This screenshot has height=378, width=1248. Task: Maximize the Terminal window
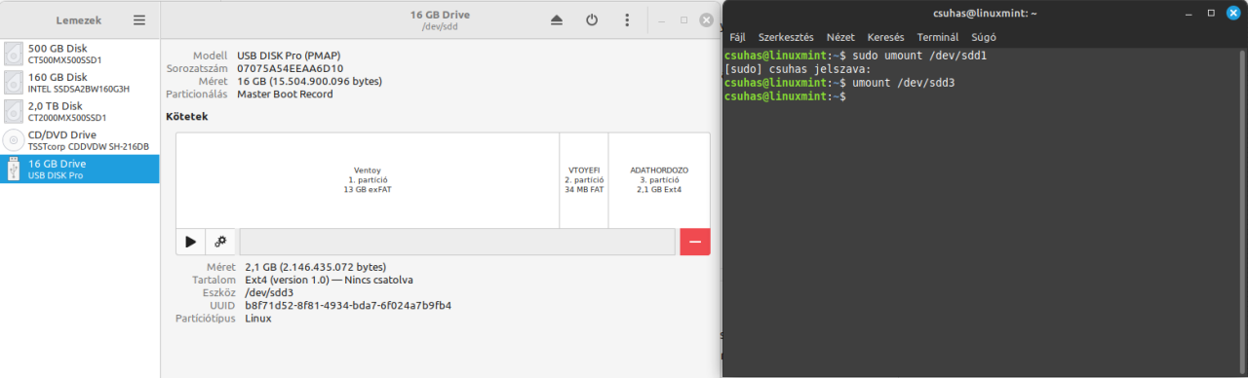pos(1211,14)
